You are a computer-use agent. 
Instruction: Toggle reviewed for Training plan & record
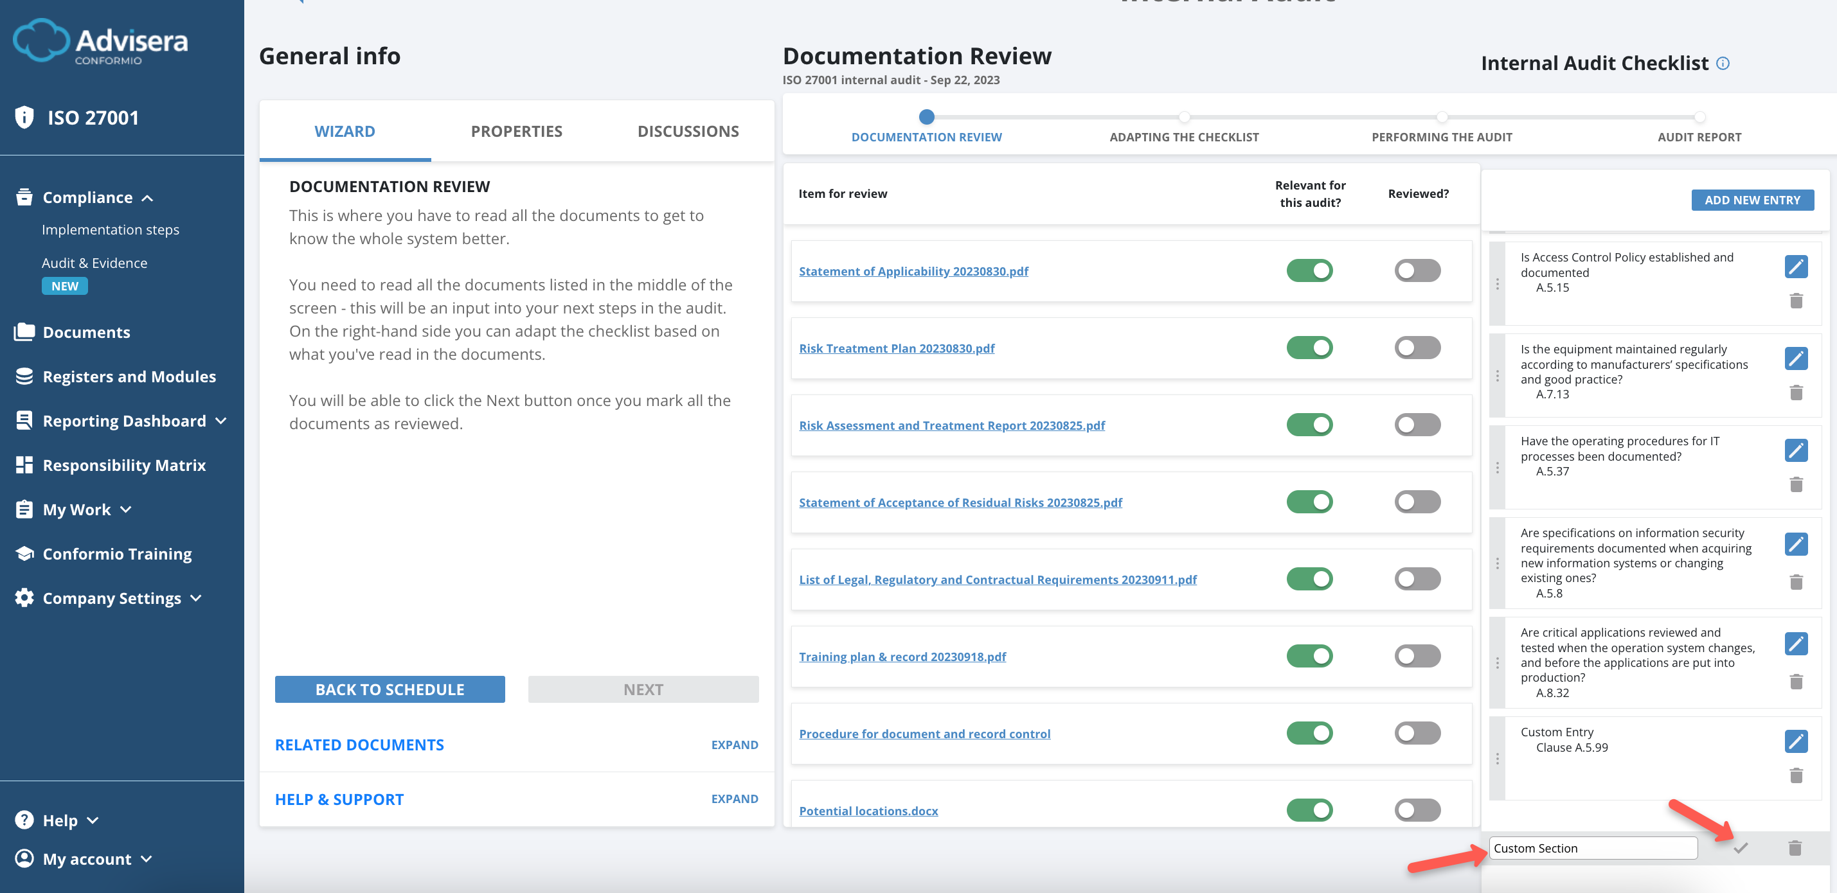point(1417,657)
